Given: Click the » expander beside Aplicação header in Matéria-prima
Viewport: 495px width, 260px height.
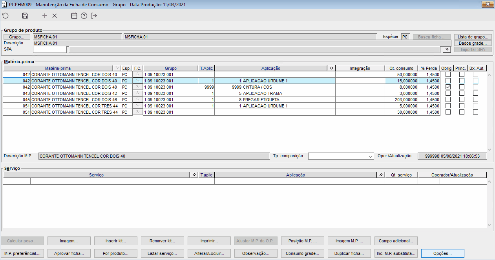Looking at the screenshot, I should [x=331, y=68].
